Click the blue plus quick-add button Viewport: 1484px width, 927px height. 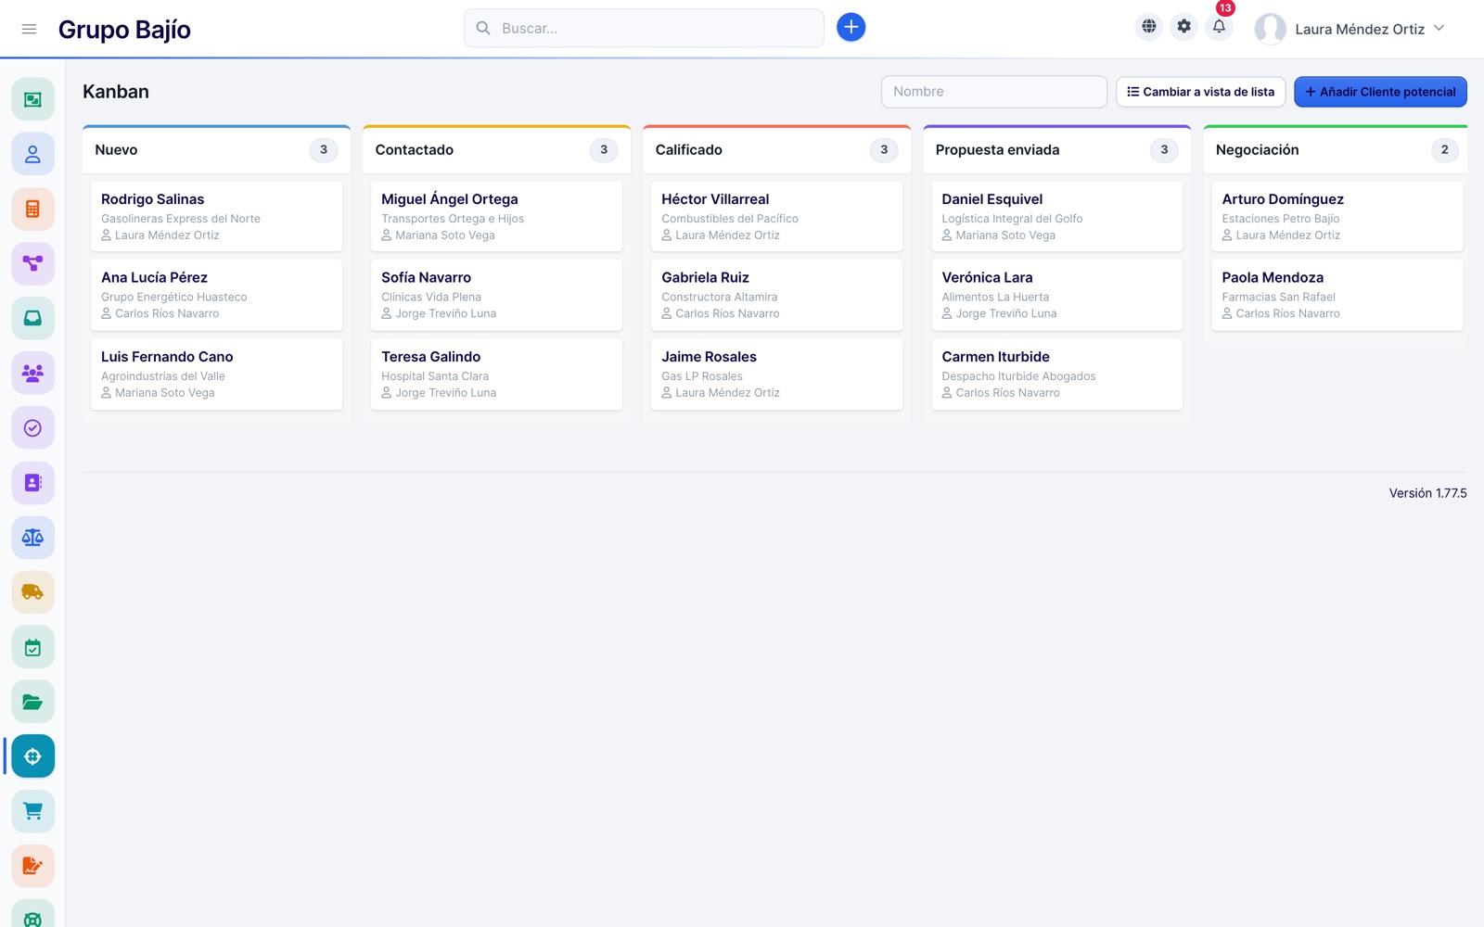(x=851, y=28)
